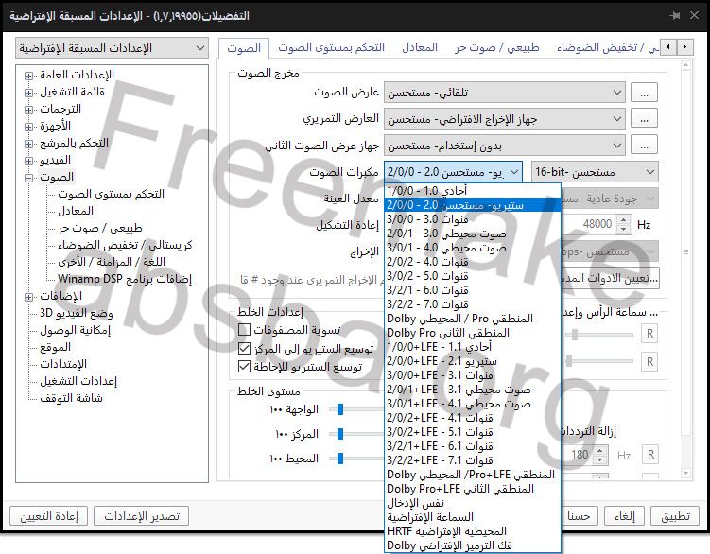
Task: Click the تطبيق apply button
Action: point(676,516)
